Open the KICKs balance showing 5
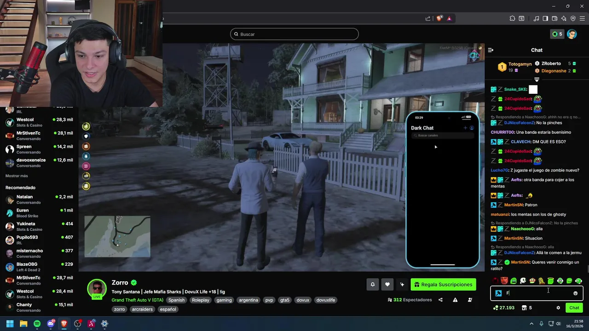This screenshot has width=589, height=331. (557, 34)
